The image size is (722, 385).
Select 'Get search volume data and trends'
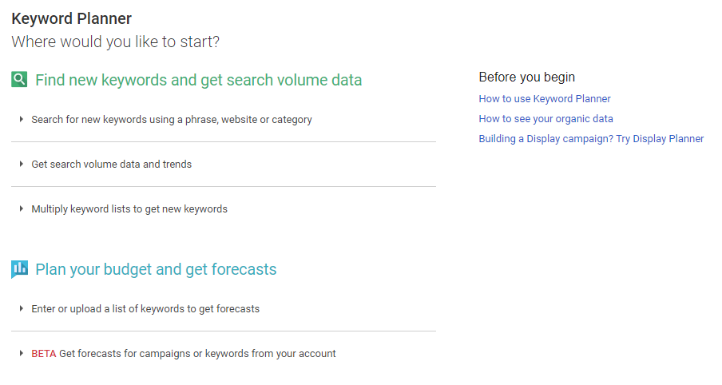tap(112, 165)
